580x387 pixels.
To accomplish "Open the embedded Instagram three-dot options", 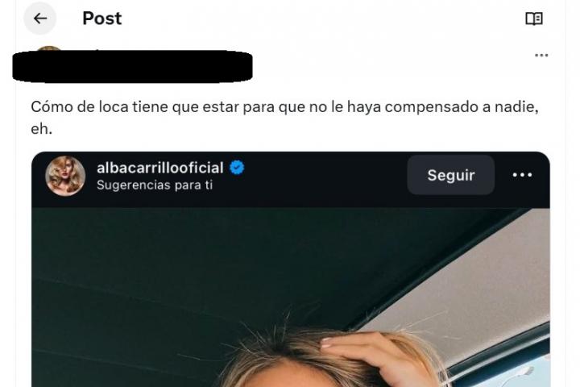I will pos(522,175).
